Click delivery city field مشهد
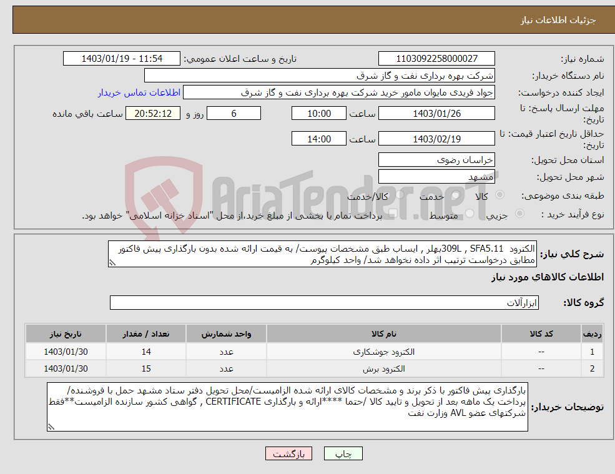The image size is (615, 474). tap(436, 177)
